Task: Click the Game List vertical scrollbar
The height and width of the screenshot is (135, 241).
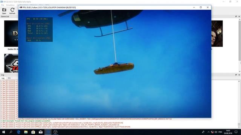Action: [x=239, y=40]
